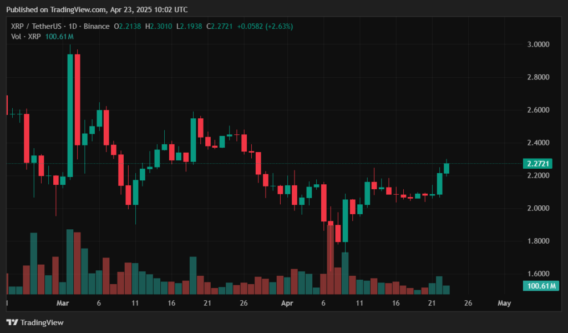The image size is (568, 333).
Task: Select the 'XRP / TetherUS · 1D · Binance' symbol title
Action: click(60, 27)
